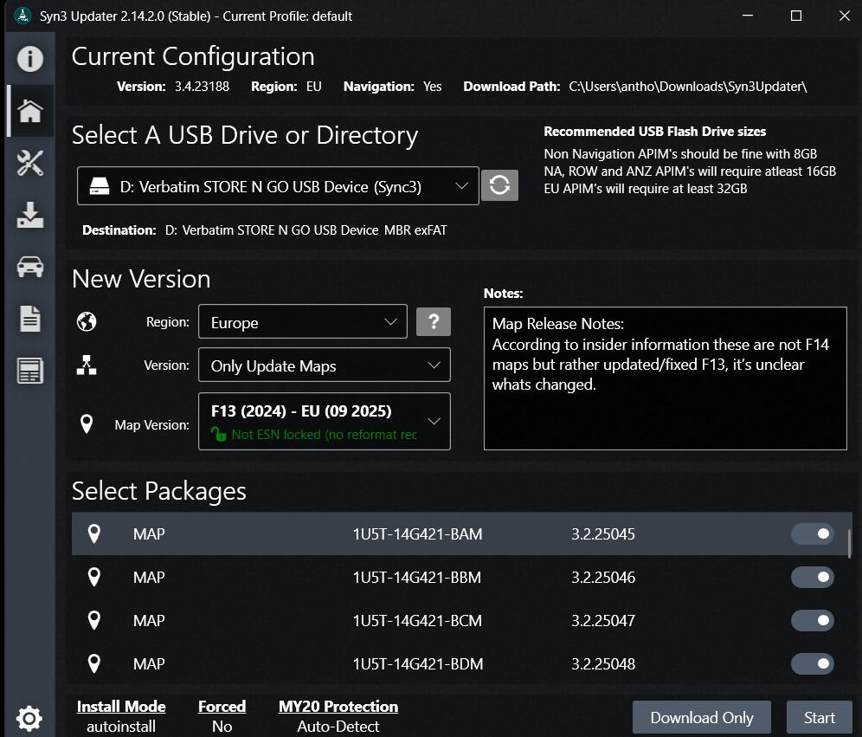
Task: Expand the USB drive selection dropdown
Action: coord(278,186)
